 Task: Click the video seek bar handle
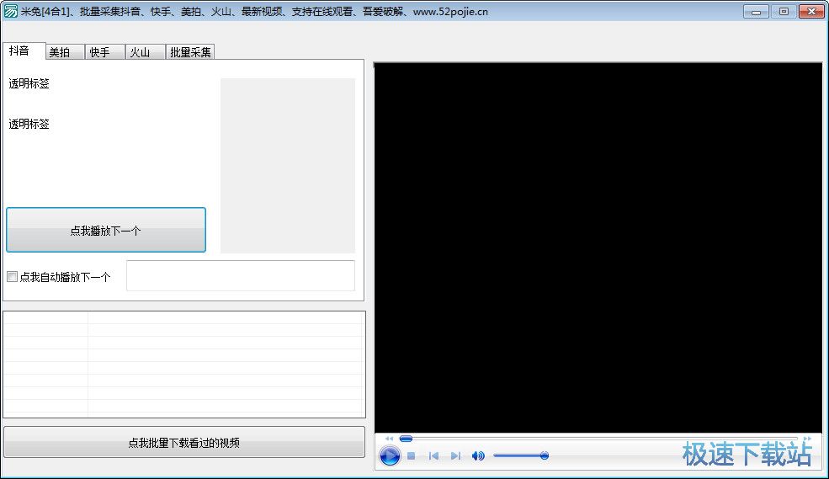[406, 439]
